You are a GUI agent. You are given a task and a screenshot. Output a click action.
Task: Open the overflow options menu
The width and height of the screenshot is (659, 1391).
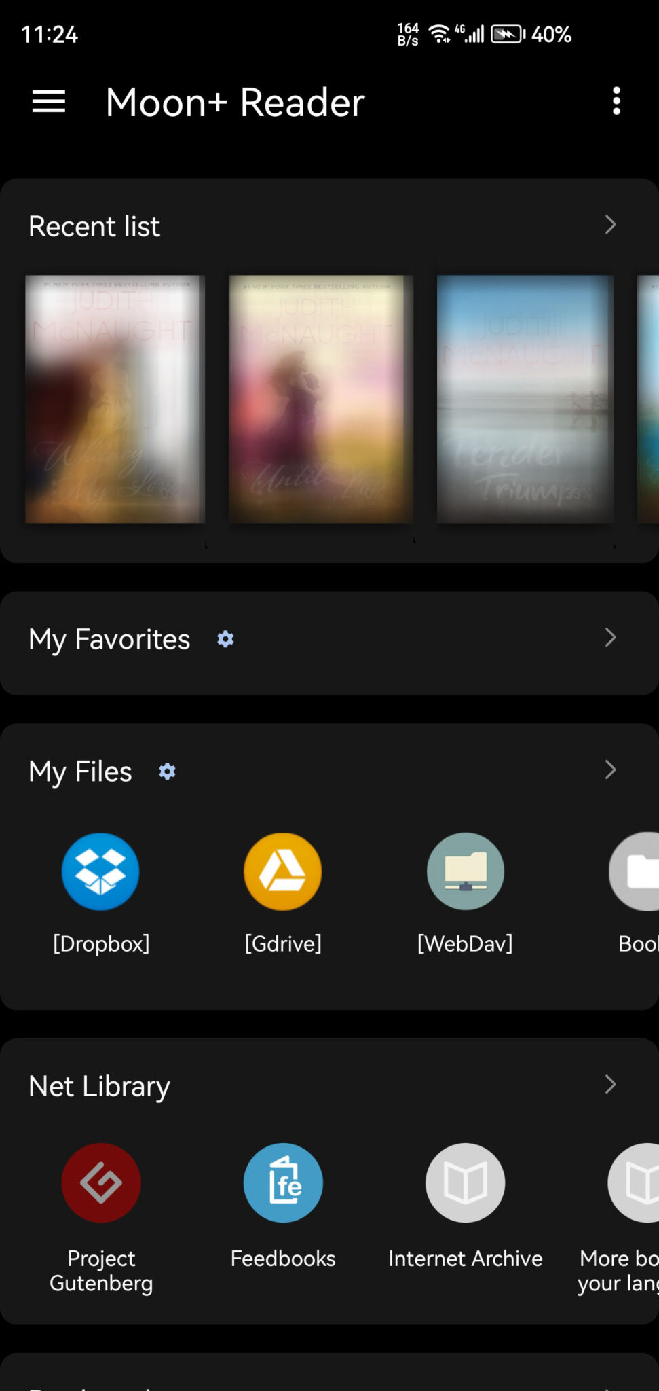[616, 101]
